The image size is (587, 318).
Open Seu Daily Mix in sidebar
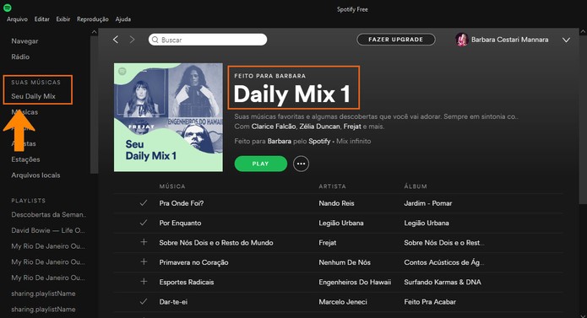coord(33,96)
